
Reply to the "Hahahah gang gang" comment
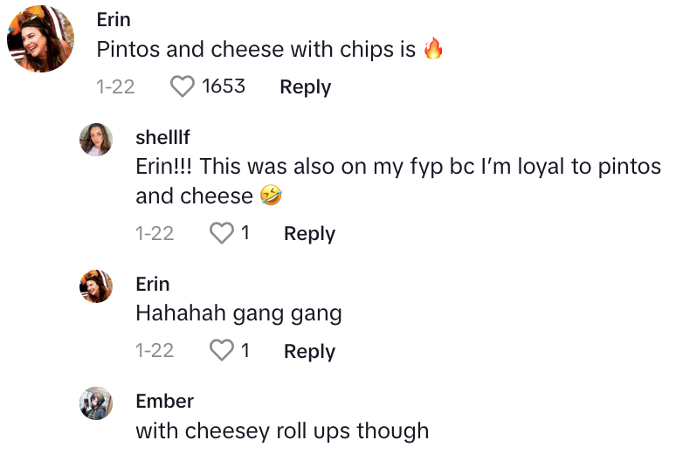309,351
